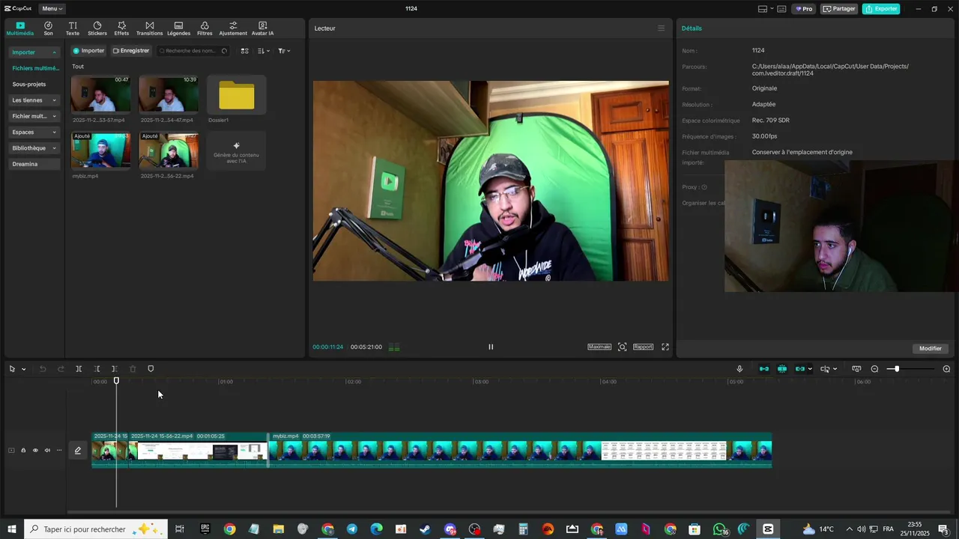Expand the Les tiennes section
The image size is (959, 539).
[x=34, y=100]
